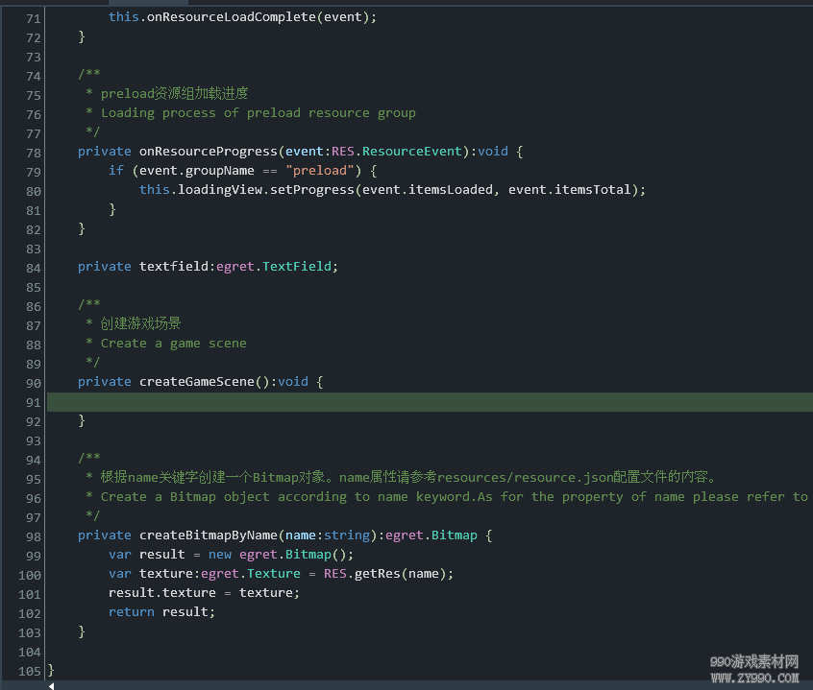The height and width of the screenshot is (690, 813).
Task: Click 'return' keyword on line 102
Action: [132, 612]
